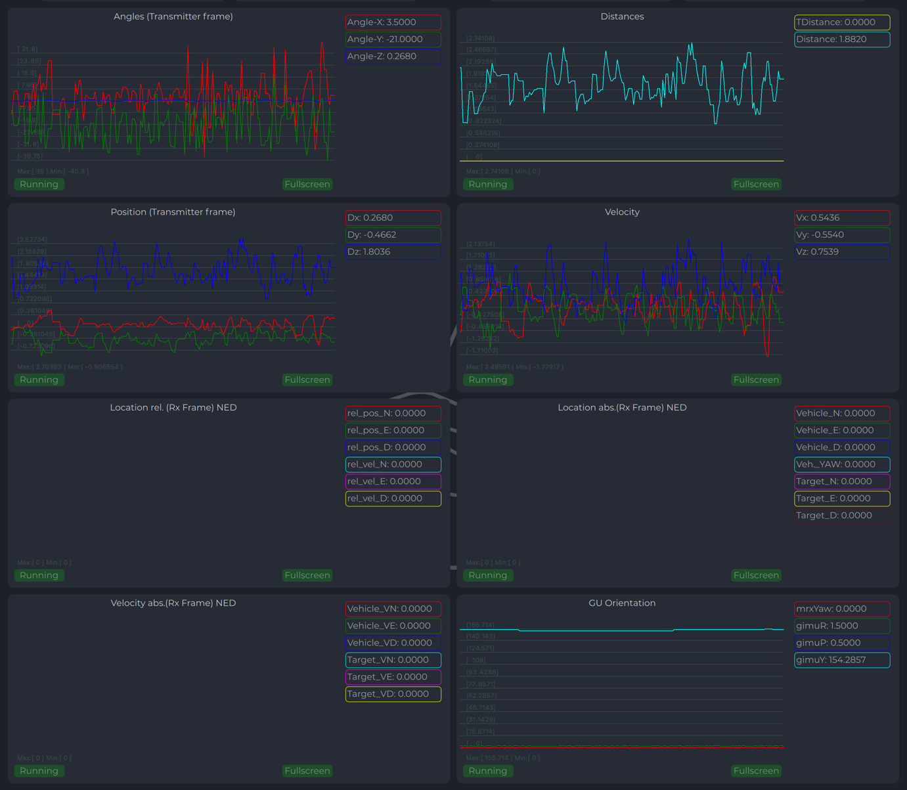The width and height of the screenshot is (907, 790).
Task: Select Vehicle_N legend box
Action: tap(842, 414)
